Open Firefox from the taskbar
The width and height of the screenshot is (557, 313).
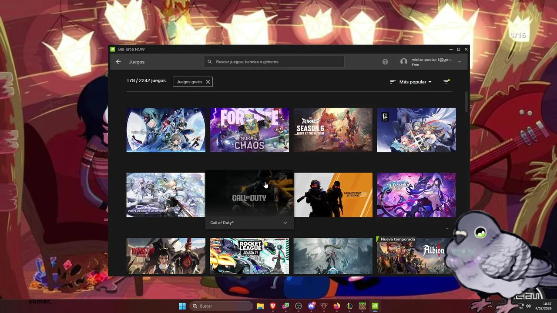pos(336,306)
